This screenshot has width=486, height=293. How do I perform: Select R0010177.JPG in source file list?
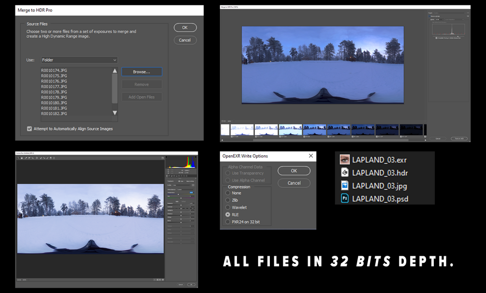pos(54,87)
